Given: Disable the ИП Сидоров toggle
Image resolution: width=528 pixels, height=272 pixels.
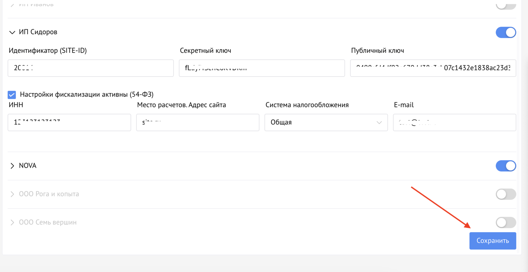Looking at the screenshot, I should point(505,32).
